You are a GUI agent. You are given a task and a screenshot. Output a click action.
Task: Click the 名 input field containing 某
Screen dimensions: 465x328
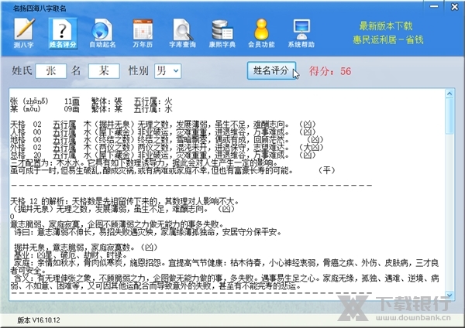pos(104,71)
